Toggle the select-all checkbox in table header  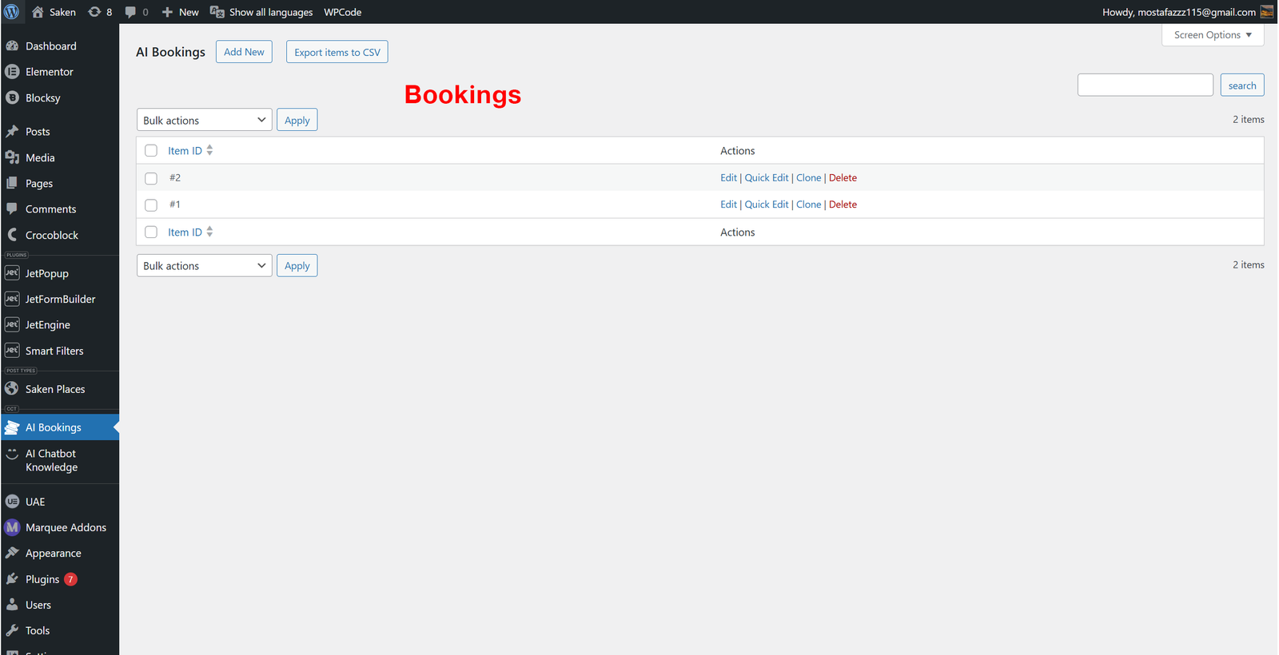151,151
